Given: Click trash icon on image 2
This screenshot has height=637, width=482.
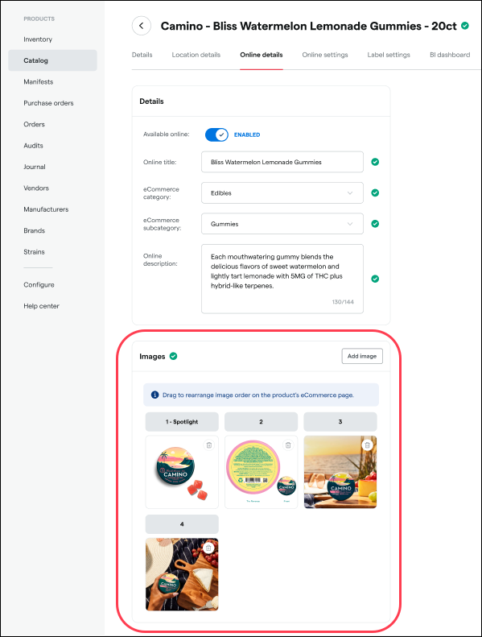Looking at the screenshot, I should [x=288, y=445].
